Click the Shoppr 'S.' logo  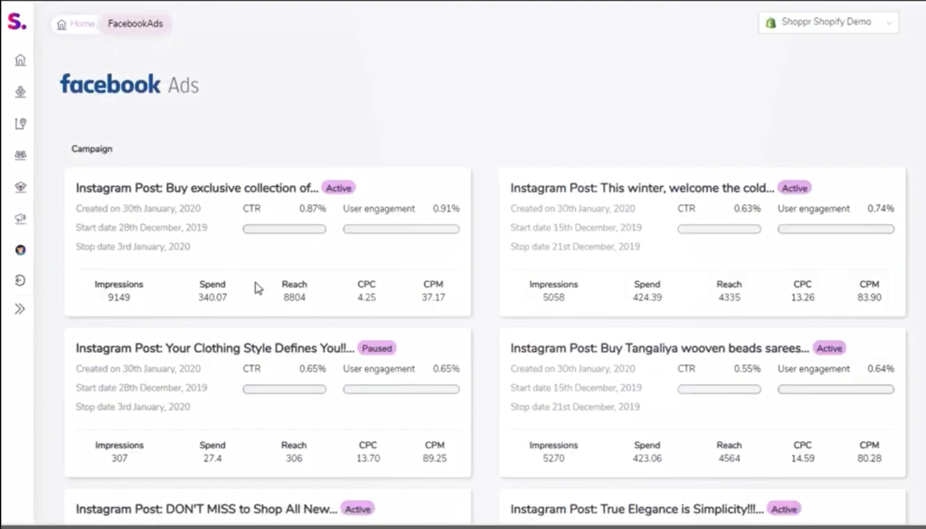(16, 23)
